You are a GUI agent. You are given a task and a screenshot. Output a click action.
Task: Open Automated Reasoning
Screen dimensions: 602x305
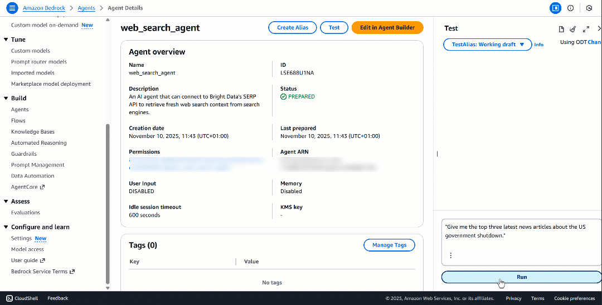pos(39,143)
